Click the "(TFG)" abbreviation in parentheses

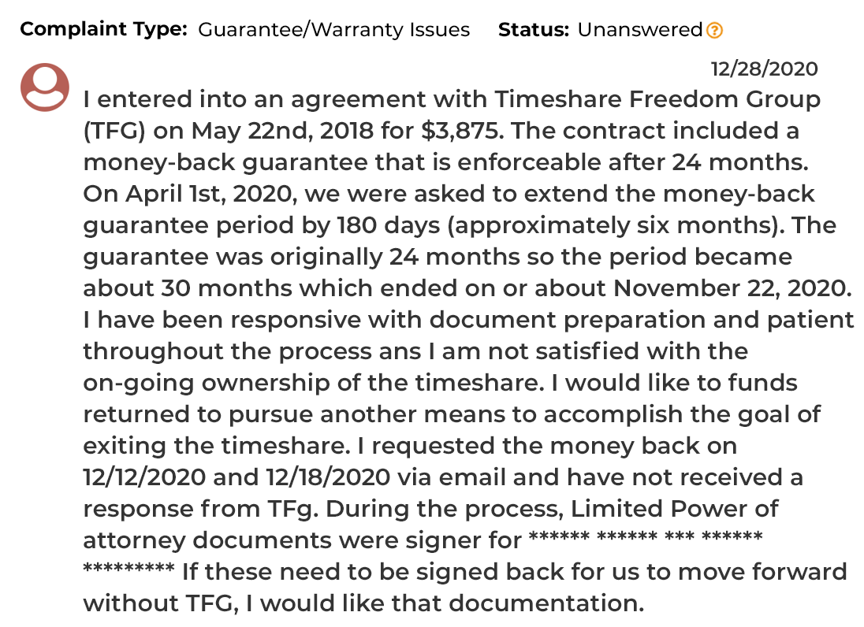[114, 131]
